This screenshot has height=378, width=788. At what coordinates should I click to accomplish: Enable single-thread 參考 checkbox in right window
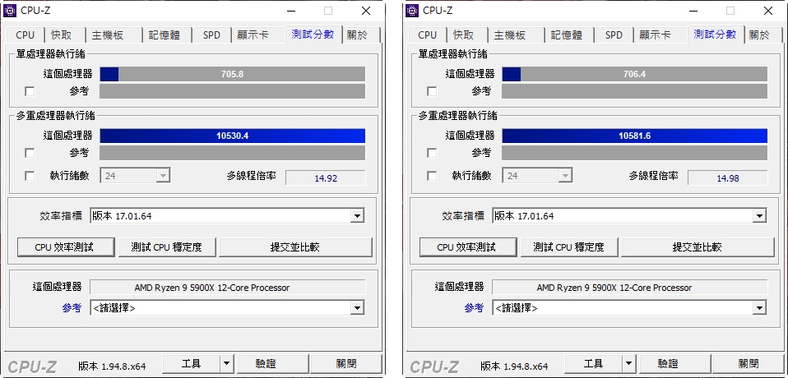[432, 91]
